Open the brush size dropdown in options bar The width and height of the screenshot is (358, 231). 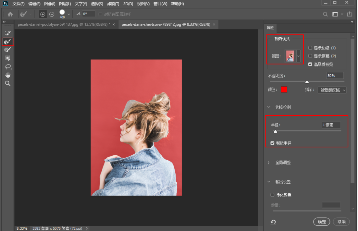(x=69, y=14)
